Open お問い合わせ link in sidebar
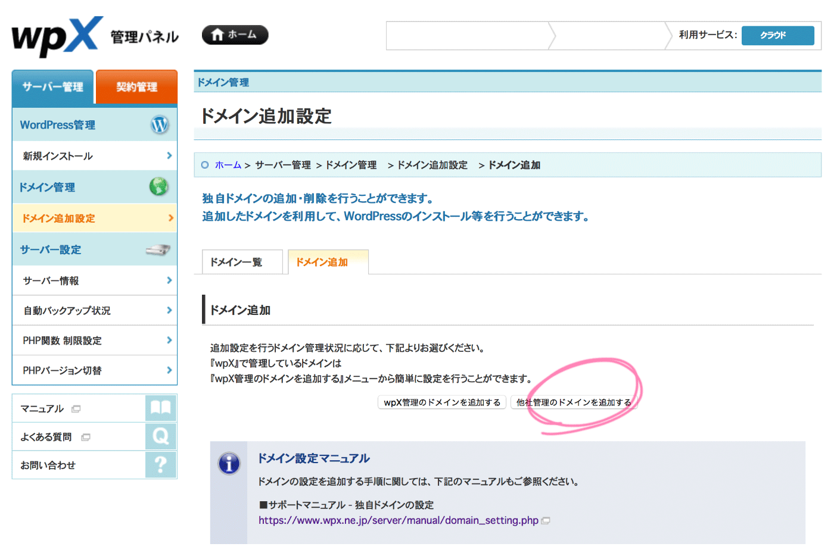 click(x=48, y=465)
